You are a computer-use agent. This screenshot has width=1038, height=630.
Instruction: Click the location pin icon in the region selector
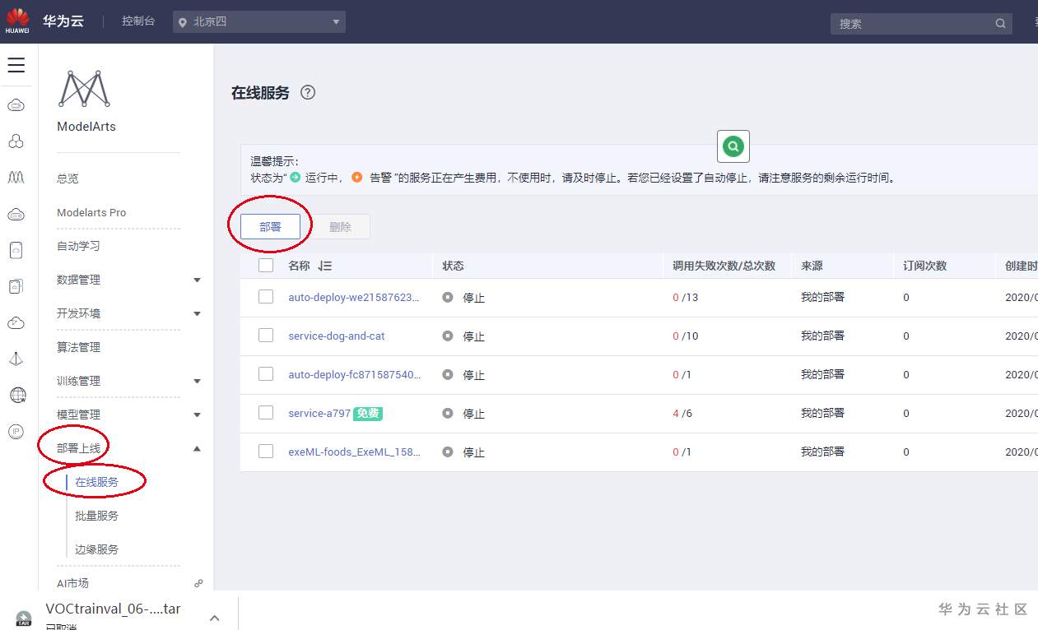pyautogui.click(x=183, y=22)
